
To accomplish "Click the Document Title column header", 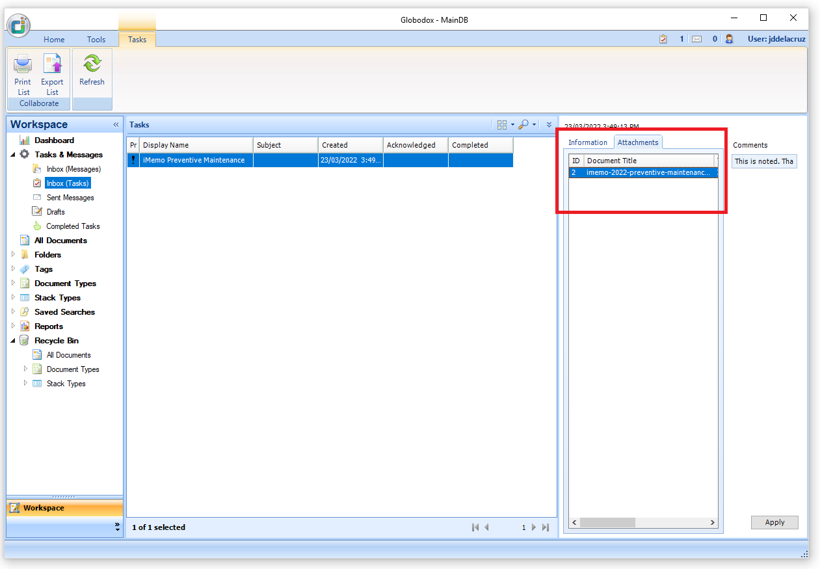I will pos(649,161).
